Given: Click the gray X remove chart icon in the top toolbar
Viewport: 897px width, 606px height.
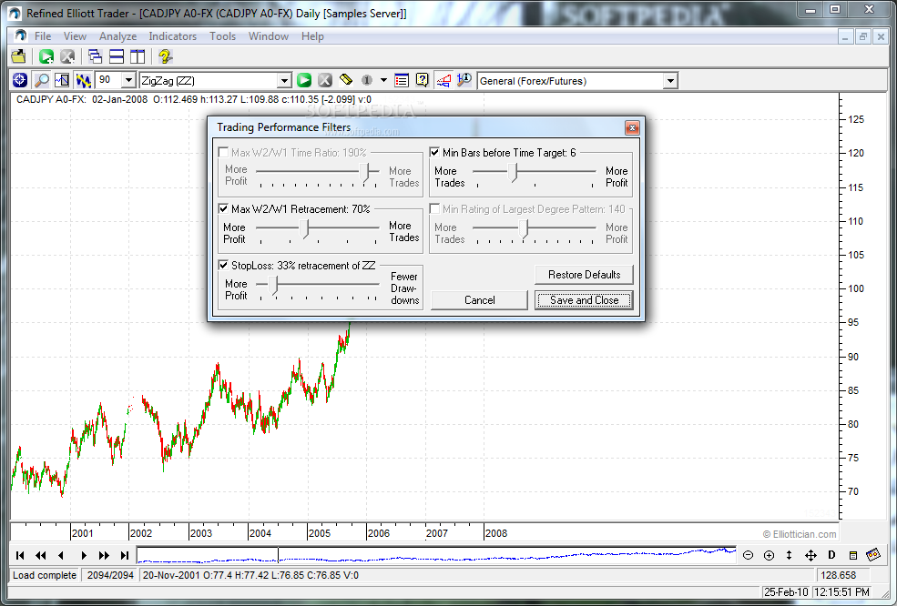Looking at the screenshot, I should [x=67, y=56].
